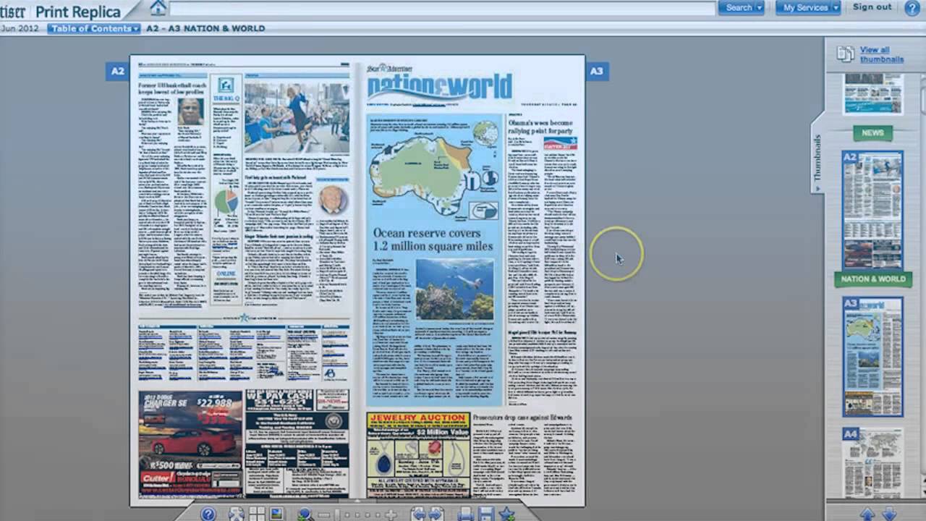926x521 pixels.
Task: Click the Sign out button
Action: tap(871, 7)
